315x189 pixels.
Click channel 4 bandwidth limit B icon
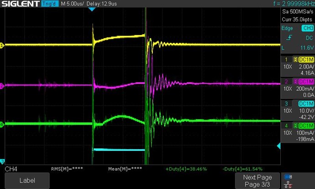(x=295, y=126)
